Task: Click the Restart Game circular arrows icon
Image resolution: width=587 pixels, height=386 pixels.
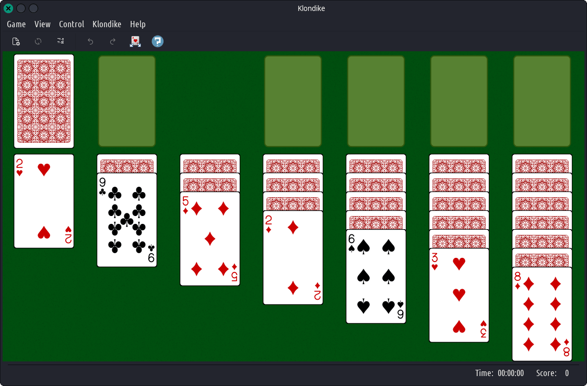Action: pos(38,41)
